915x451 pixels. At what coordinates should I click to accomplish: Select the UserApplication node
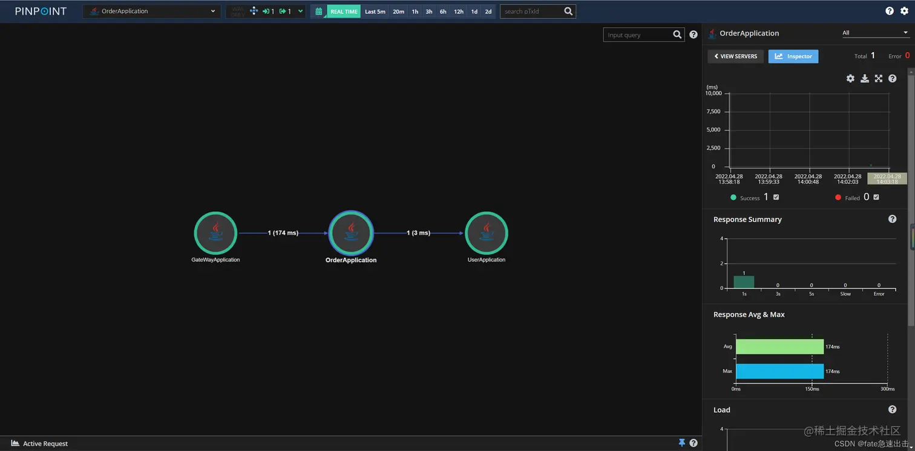pyautogui.click(x=487, y=233)
